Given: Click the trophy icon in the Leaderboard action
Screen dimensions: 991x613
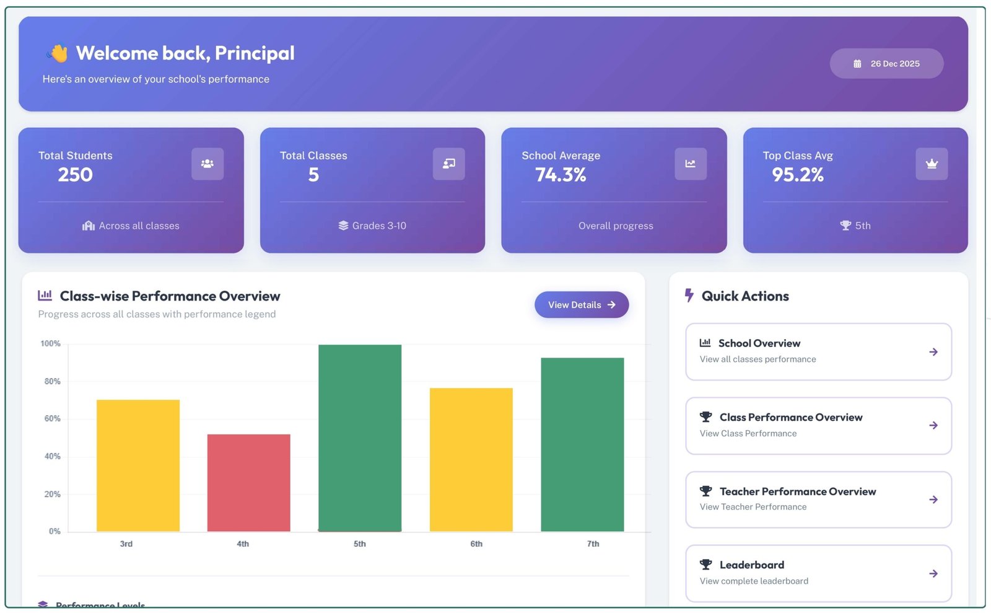Looking at the screenshot, I should [705, 565].
